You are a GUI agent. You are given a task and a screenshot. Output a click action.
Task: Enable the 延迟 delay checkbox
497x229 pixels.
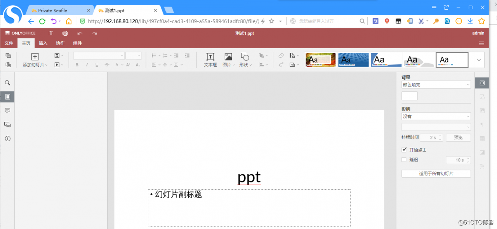coord(404,160)
